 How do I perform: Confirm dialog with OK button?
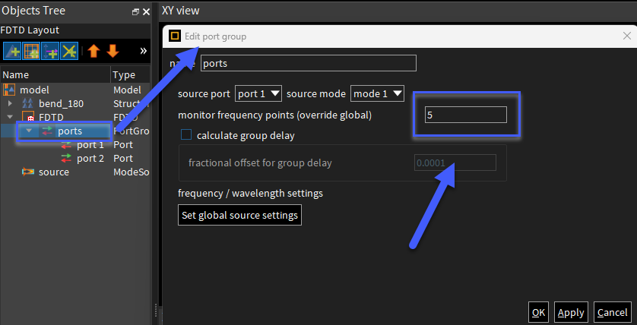tap(538, 312)
